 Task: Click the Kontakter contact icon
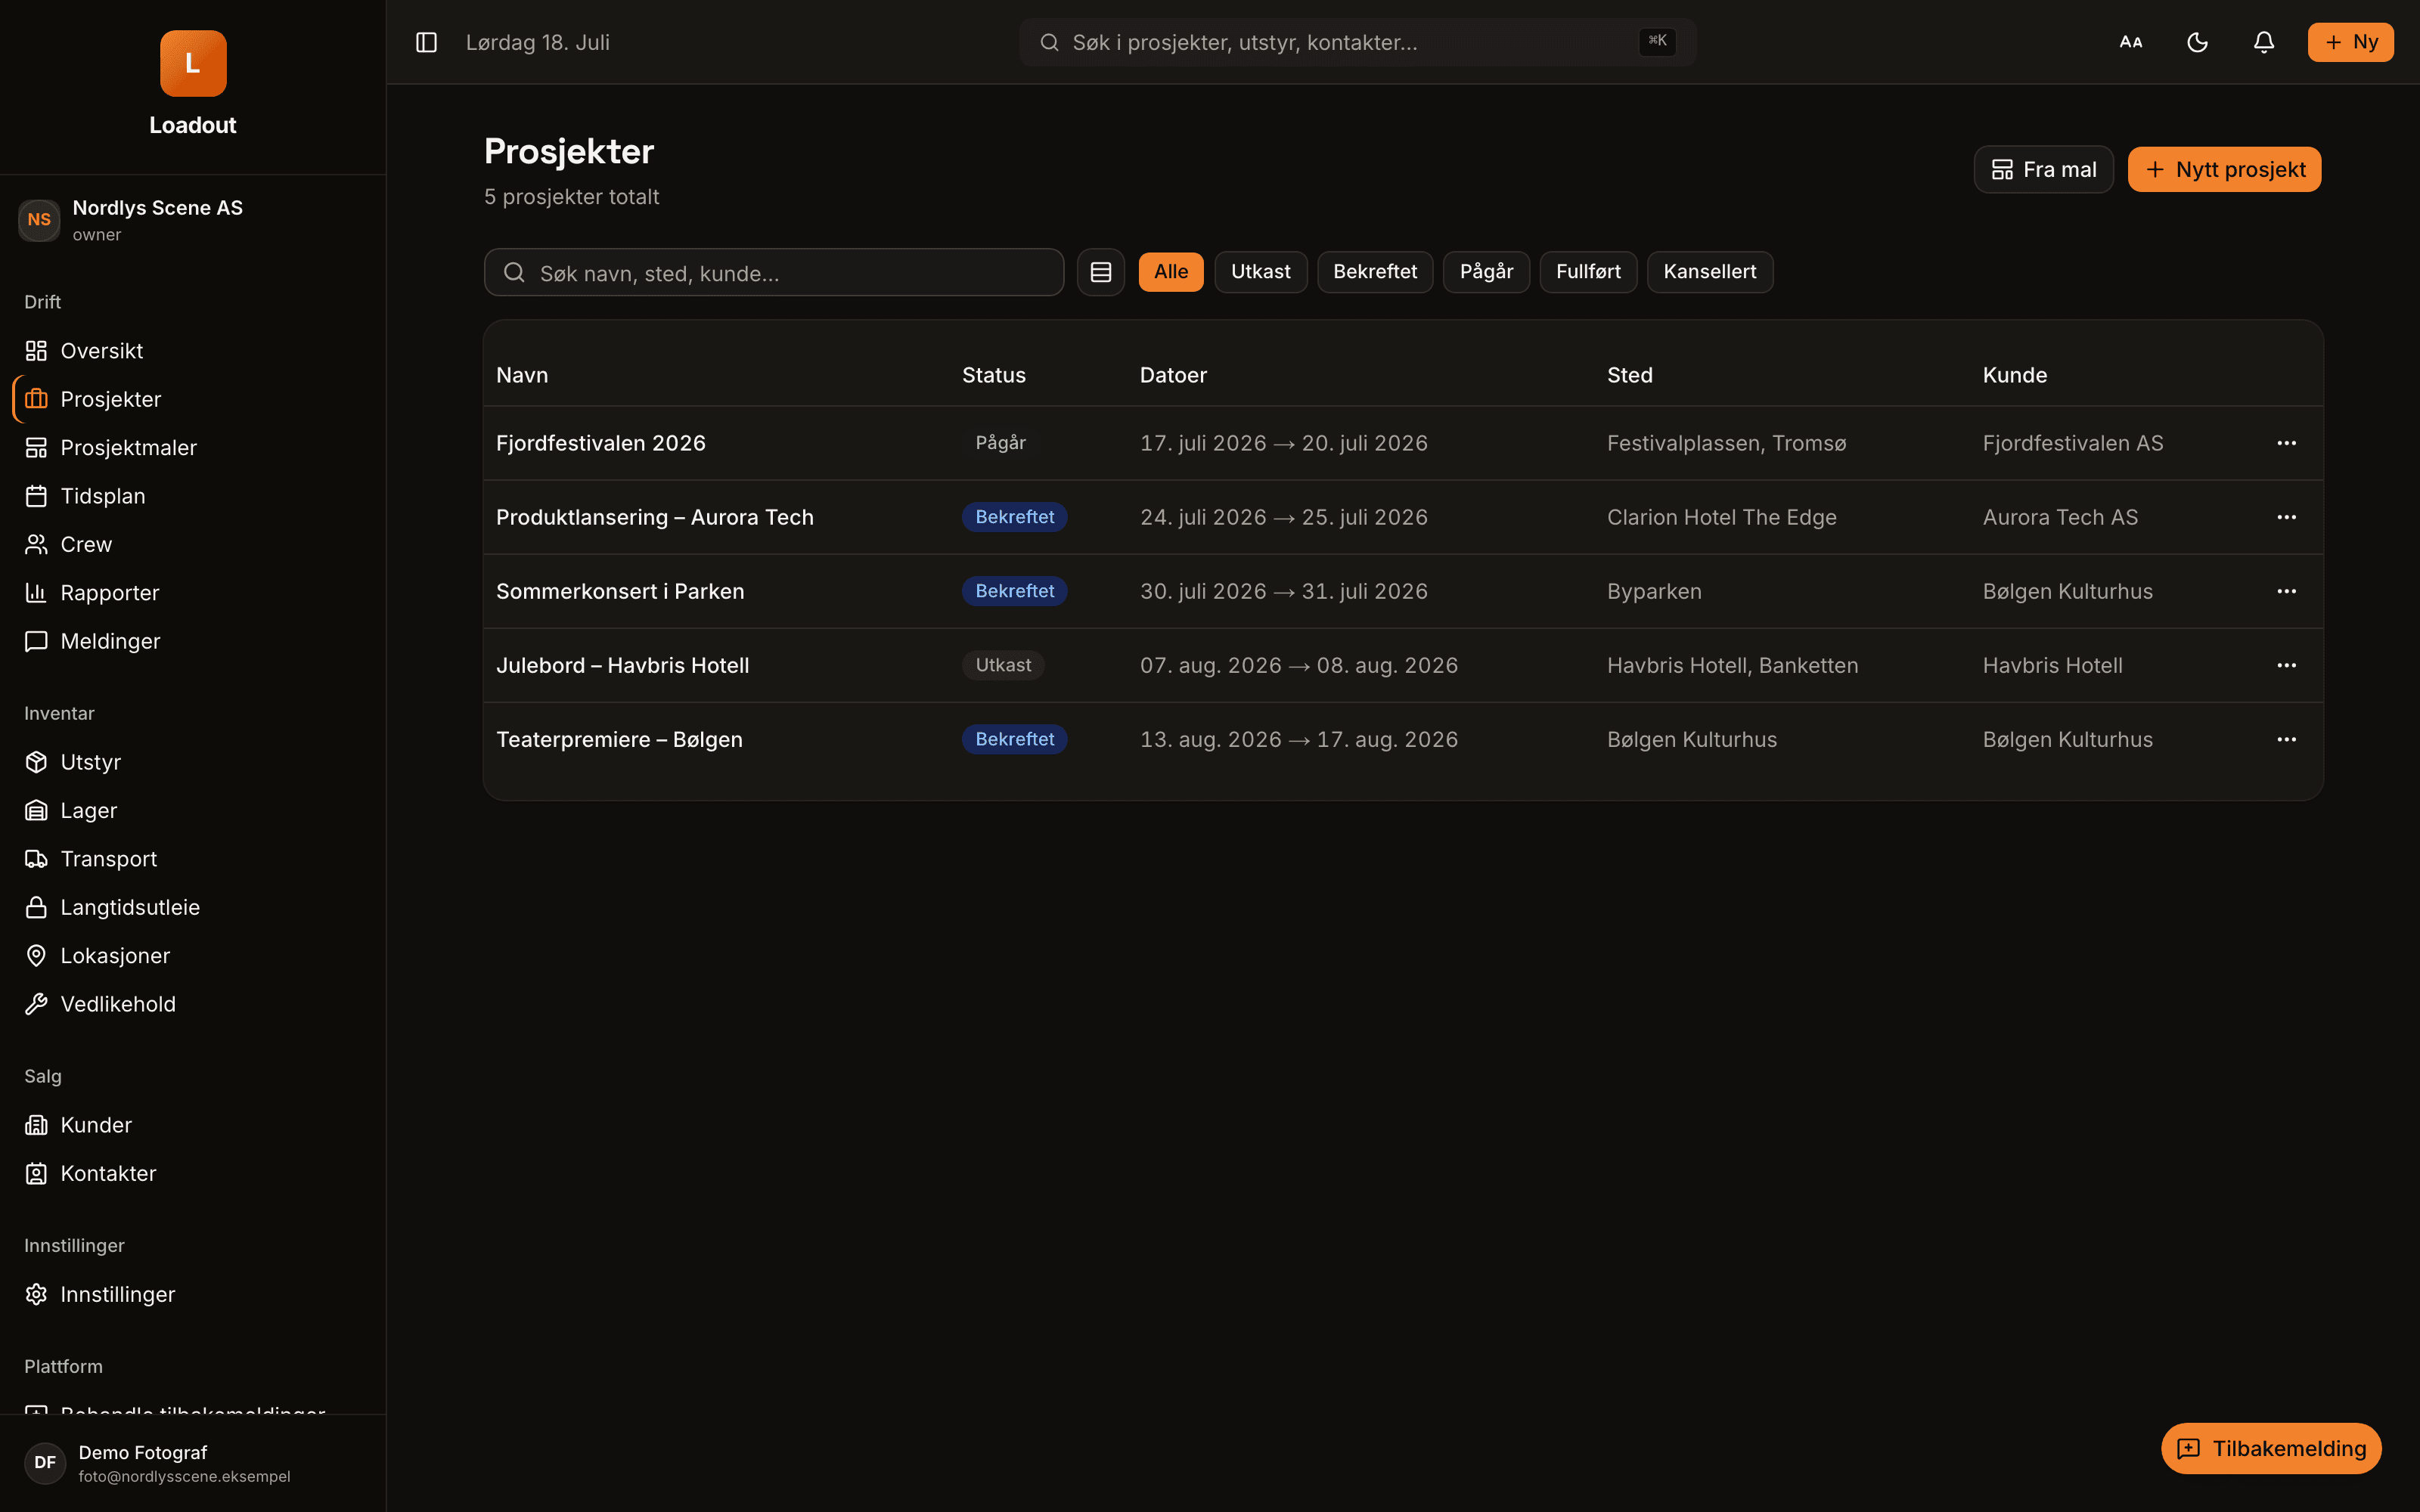tap(36, 1173)
